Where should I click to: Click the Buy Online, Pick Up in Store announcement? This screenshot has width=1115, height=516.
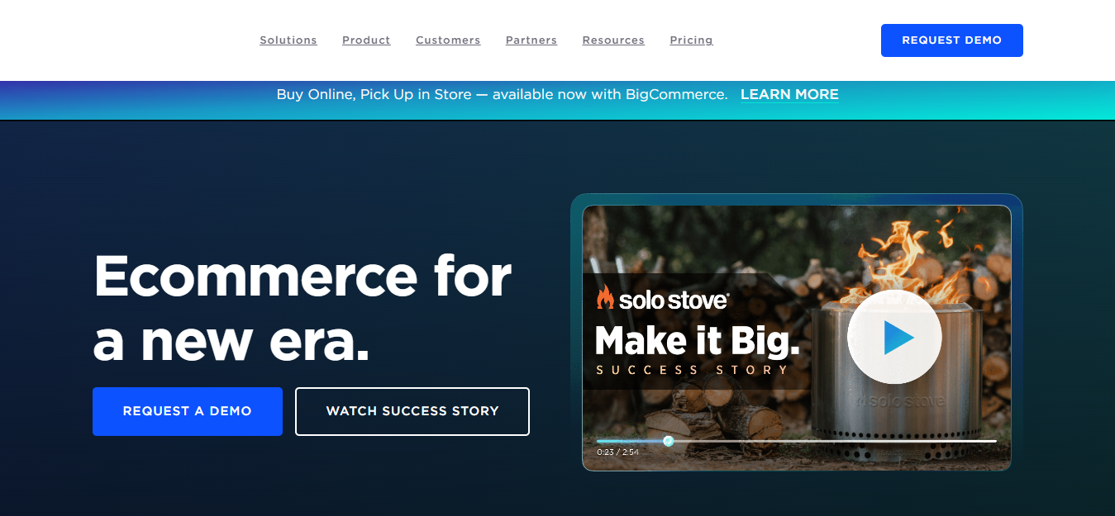[502, 95]
